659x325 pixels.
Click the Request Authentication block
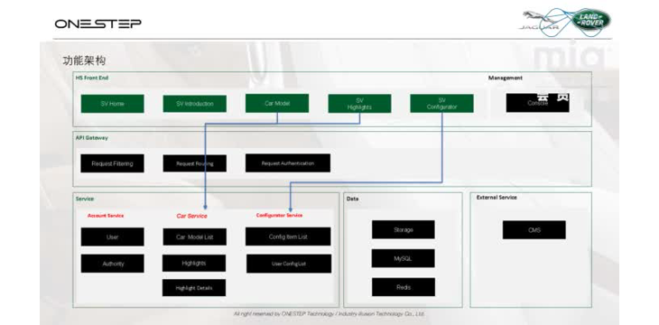288,163
